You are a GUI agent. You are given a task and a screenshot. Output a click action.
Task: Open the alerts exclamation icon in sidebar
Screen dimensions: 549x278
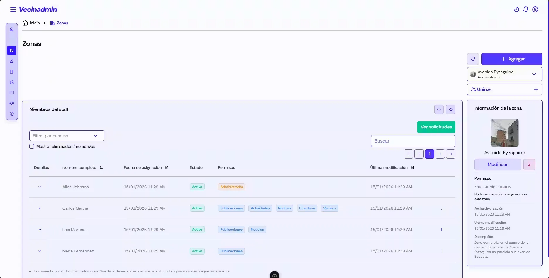[x=12, y=114]
